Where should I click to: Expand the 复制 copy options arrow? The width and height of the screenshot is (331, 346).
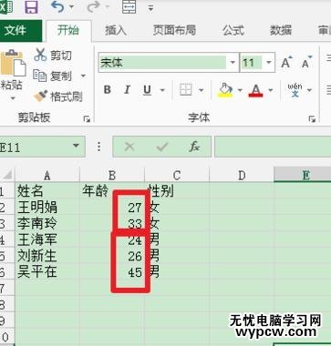pos(83,76)
